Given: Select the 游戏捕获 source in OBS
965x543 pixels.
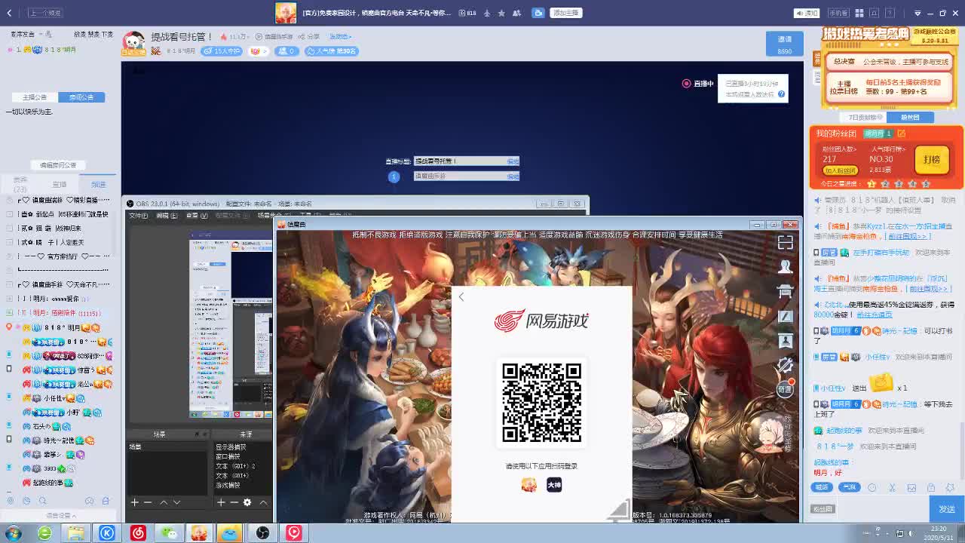Looking at the screenshot, I should click(x=227, y=486).
